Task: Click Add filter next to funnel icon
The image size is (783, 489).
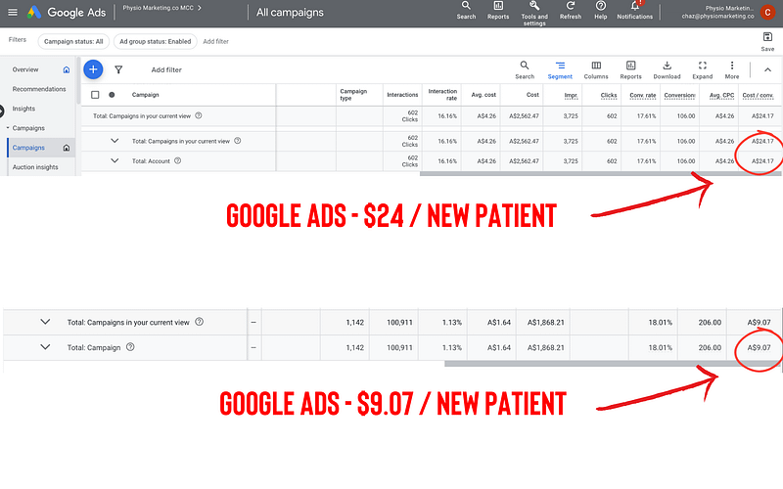Action: point(166,69)
